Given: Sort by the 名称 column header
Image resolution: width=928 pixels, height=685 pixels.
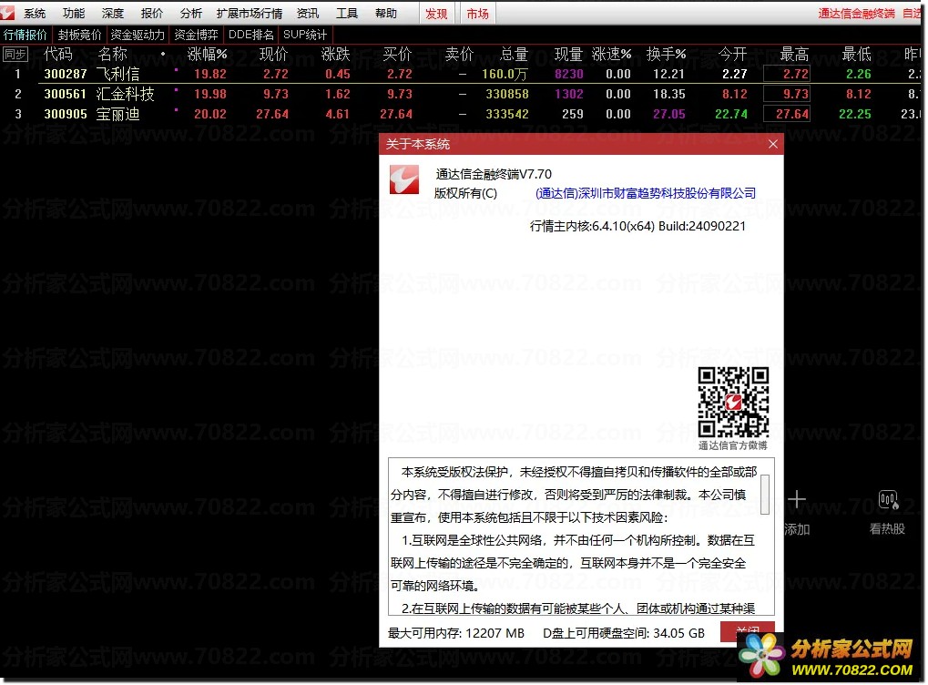Looking at the screenshot, I should 112,55.
